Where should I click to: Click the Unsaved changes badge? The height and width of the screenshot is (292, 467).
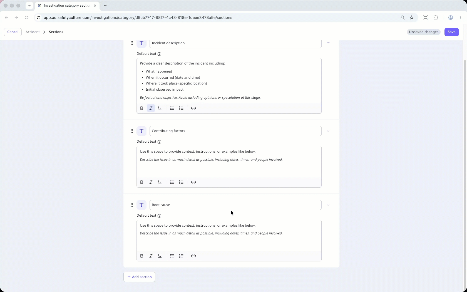(424, 32)
